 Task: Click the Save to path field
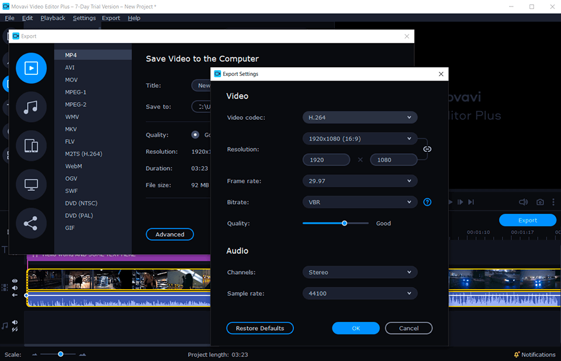201,107
